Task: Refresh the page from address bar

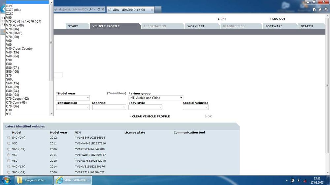Action: pyautogui.click(x=99, y=9)
